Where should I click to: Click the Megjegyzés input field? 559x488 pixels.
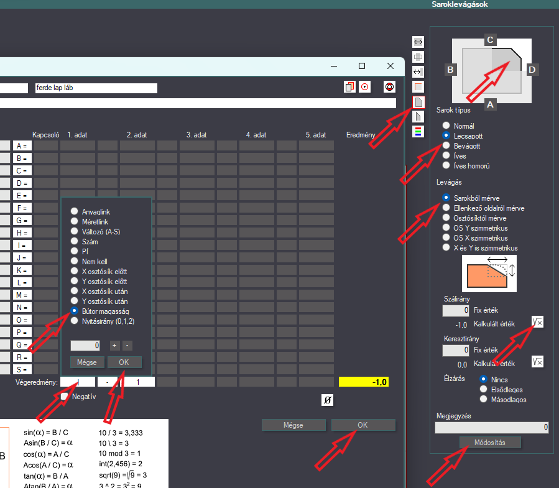492,427
